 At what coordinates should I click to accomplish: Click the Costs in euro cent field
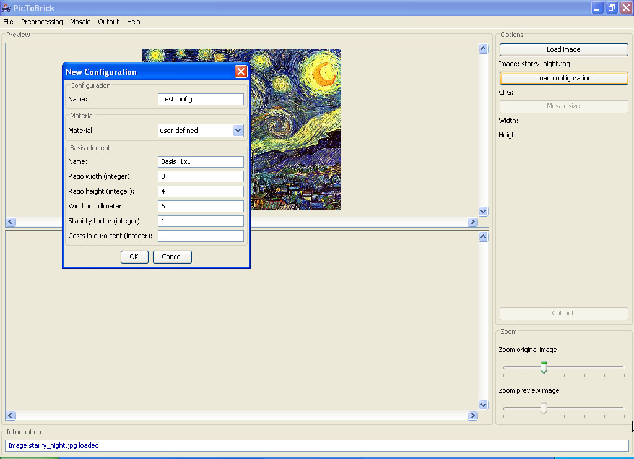click(x=201, y=236)
